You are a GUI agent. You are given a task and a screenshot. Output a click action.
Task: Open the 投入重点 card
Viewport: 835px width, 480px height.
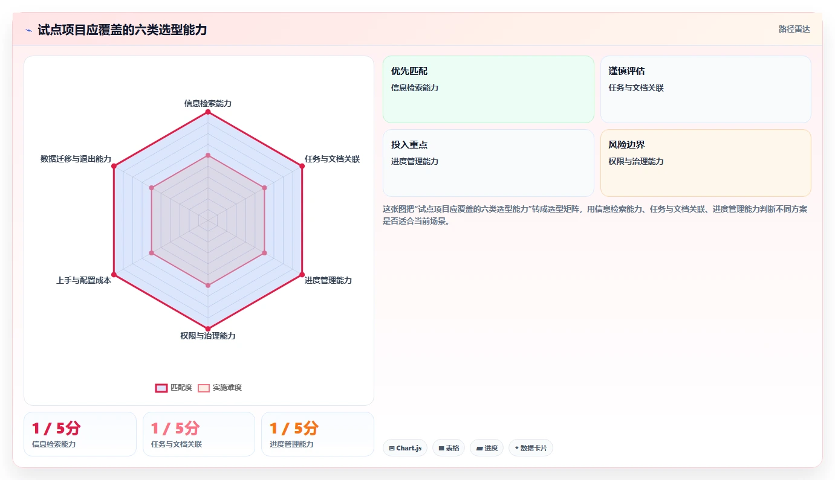489,163
